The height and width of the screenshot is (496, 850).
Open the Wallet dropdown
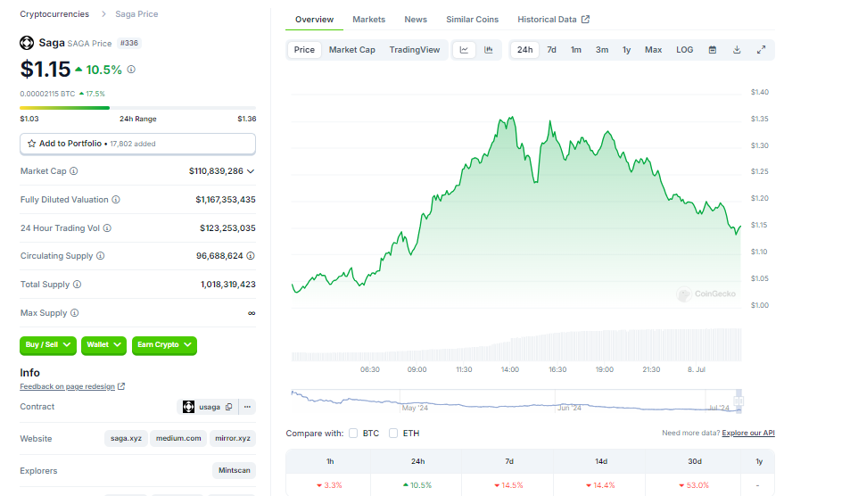point(103,344)
